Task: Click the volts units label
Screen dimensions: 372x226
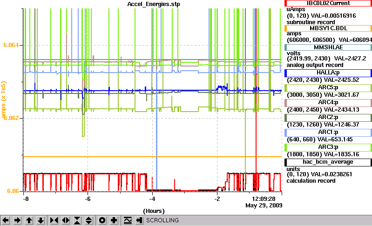Action: [x=293, y=53]
